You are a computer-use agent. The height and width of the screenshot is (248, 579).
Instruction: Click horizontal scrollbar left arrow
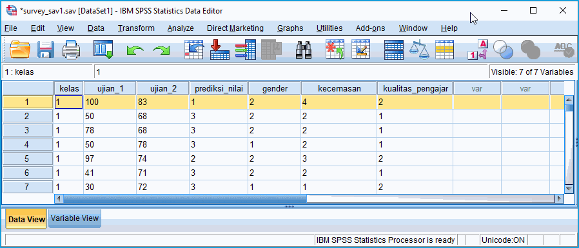[x=58, y=198]
